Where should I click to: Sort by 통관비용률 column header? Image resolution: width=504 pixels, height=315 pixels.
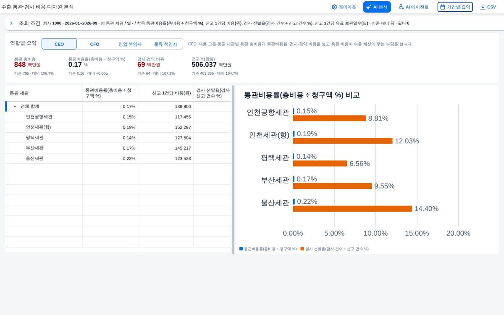tap(110, 93)
